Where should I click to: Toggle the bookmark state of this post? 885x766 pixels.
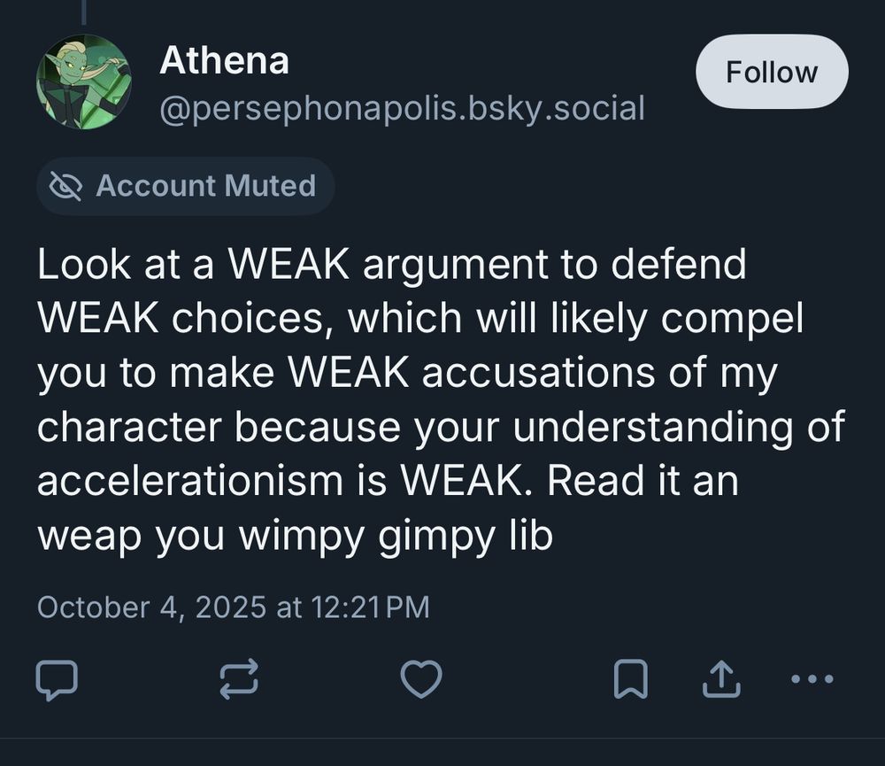click(x=632, y=679)
